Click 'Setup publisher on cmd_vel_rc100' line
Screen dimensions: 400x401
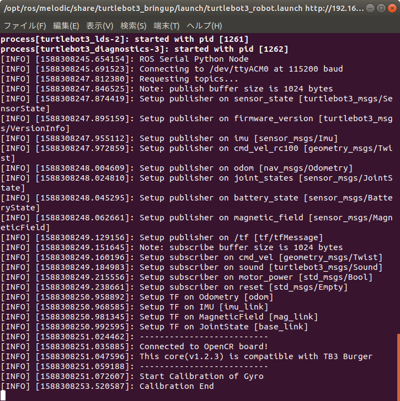pos(196,153)
